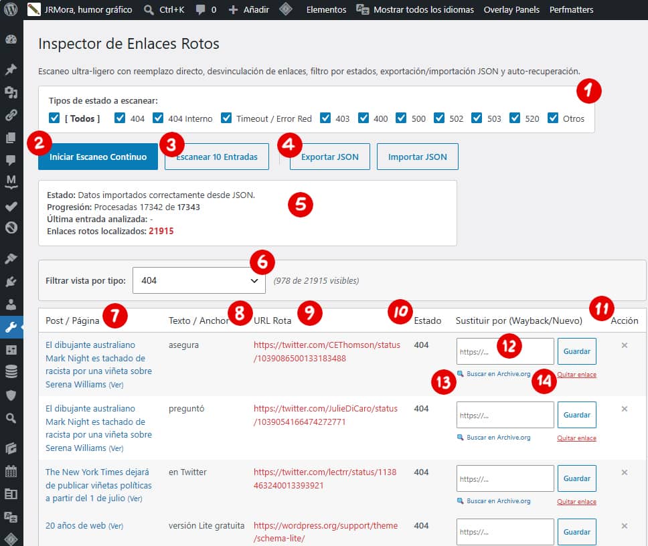Click the translate languages icon in sidebar
Image resolution: width=648 pixels, height=546 pixels.
[x=11, y=517]
